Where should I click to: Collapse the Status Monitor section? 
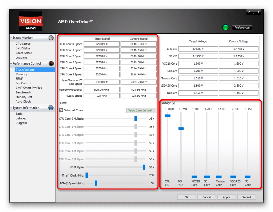point(11,38)
